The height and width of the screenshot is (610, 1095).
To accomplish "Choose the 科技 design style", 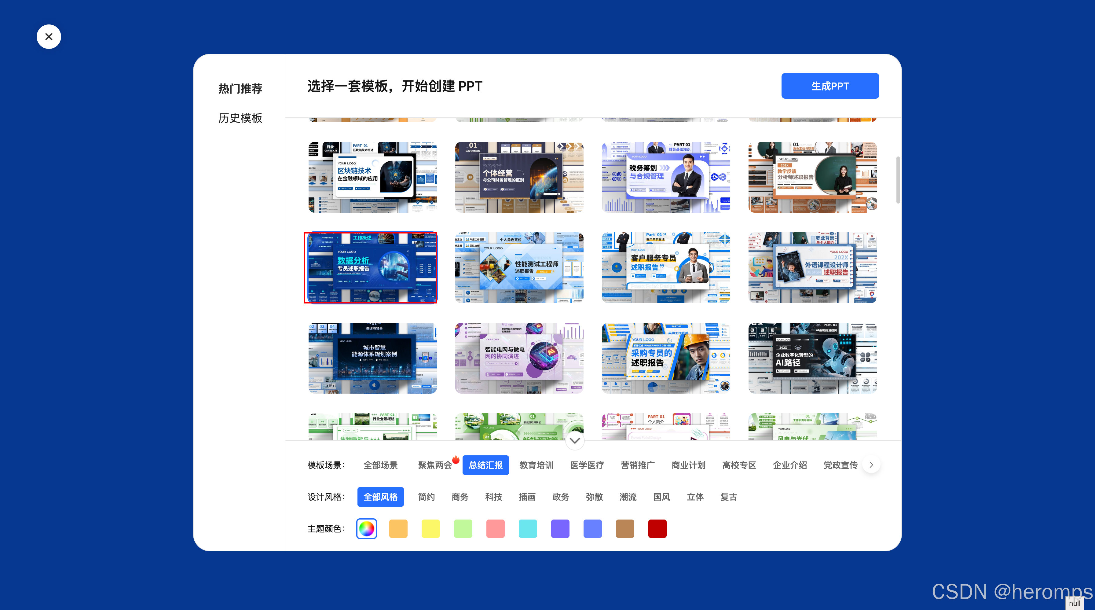I will pyautogui.click(x=493, y=497).
